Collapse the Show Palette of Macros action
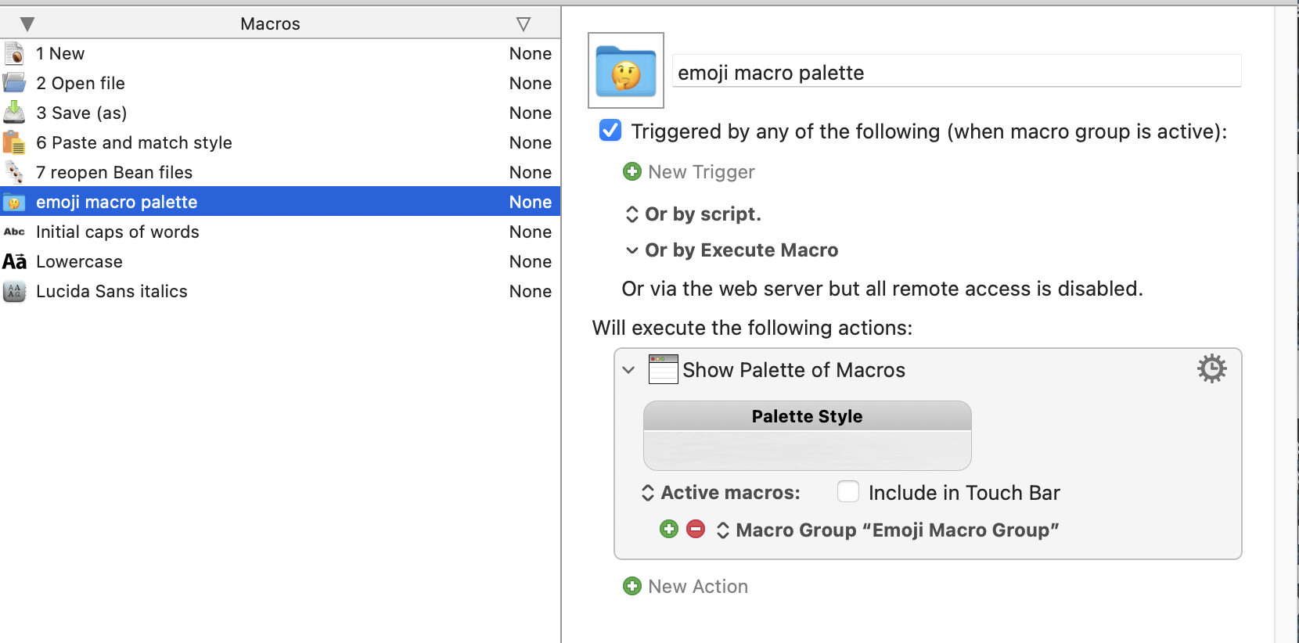Viewport: 1299px width, 643px height. pos(628,370)
